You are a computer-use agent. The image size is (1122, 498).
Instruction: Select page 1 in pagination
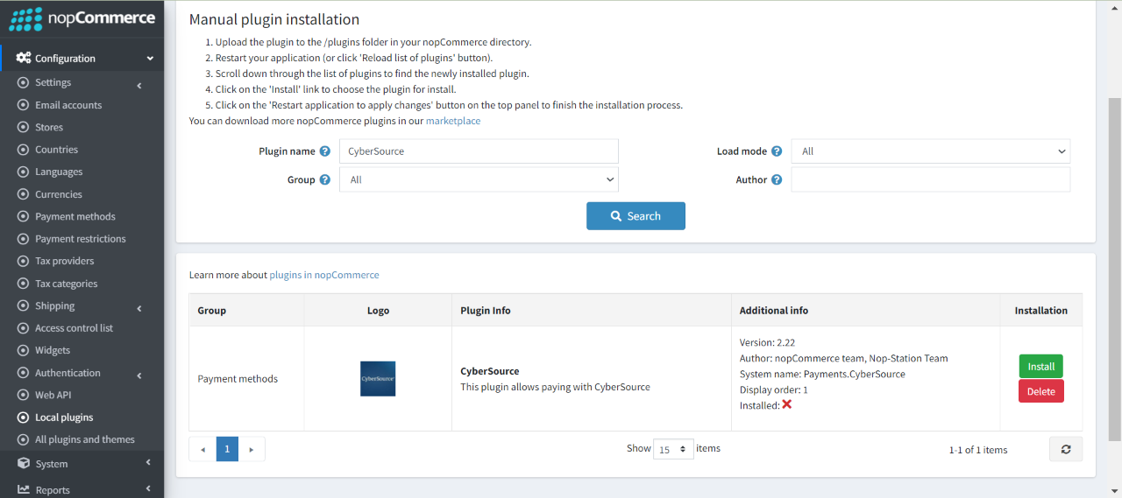pos(227,449)
